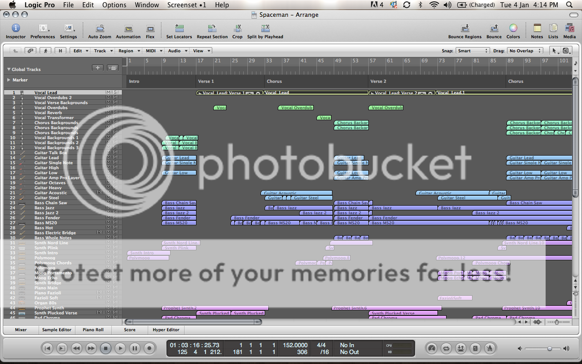Open the Score tab
This screenshot has height=364, width=582.
130,330
